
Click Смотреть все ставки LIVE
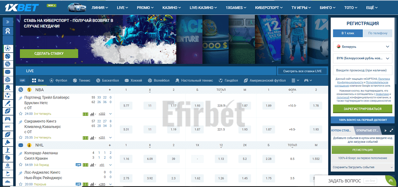click(x=302, y=71)
